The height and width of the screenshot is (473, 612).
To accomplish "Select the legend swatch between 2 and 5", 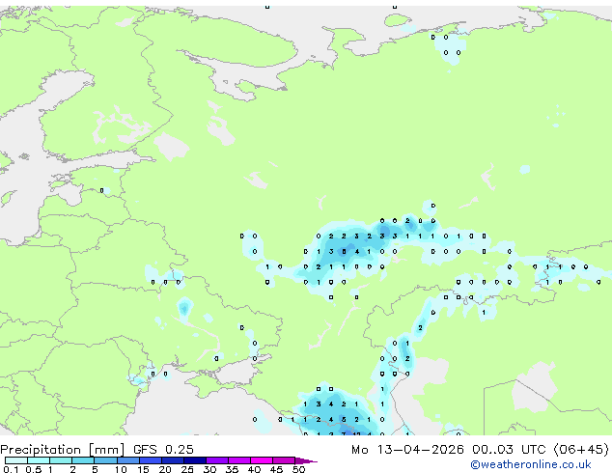I will [x=84, y=460].
